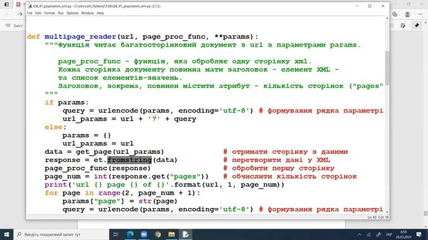
Task: Click 'params = {}' line
Action: [87, 135]
